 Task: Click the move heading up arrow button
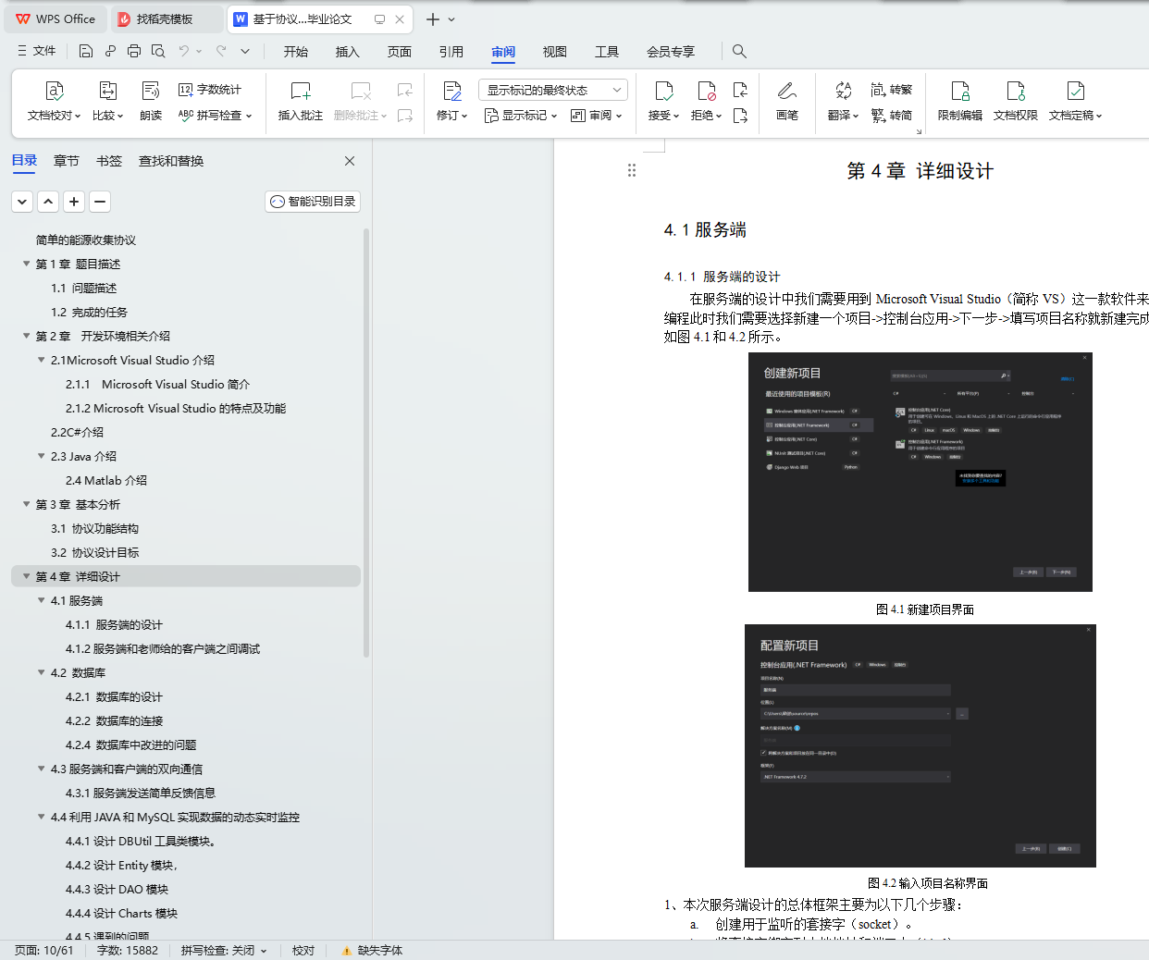coord(49,202)
